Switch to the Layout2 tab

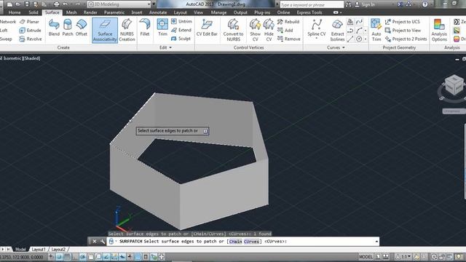pos(58,249)
